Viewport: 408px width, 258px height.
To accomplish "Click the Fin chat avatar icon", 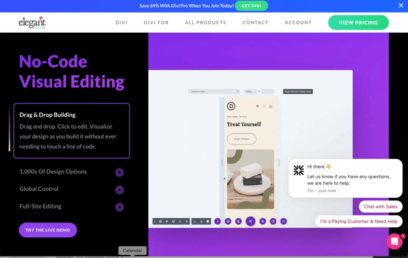I will (298, 170).
